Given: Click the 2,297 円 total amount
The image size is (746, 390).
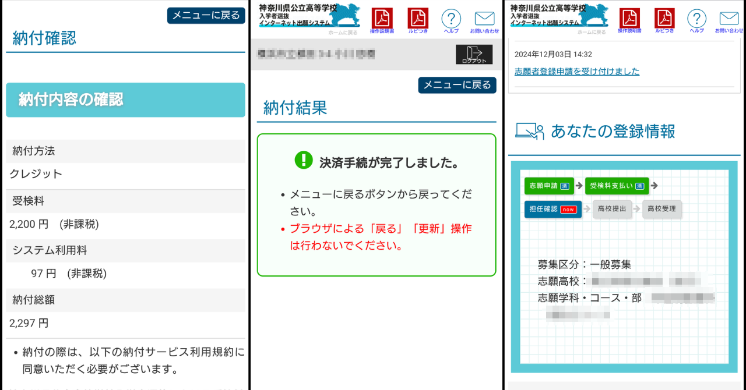Looking at the screenshot, I should click(29, 323).
